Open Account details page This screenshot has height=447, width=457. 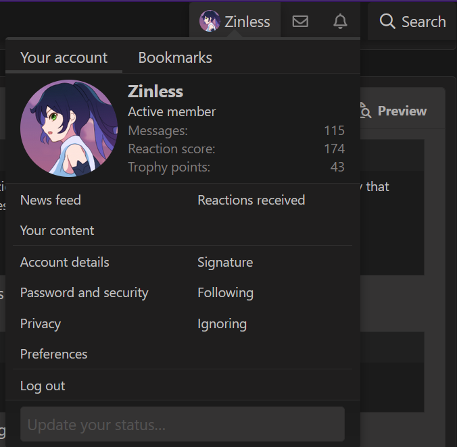coord(65,262)
